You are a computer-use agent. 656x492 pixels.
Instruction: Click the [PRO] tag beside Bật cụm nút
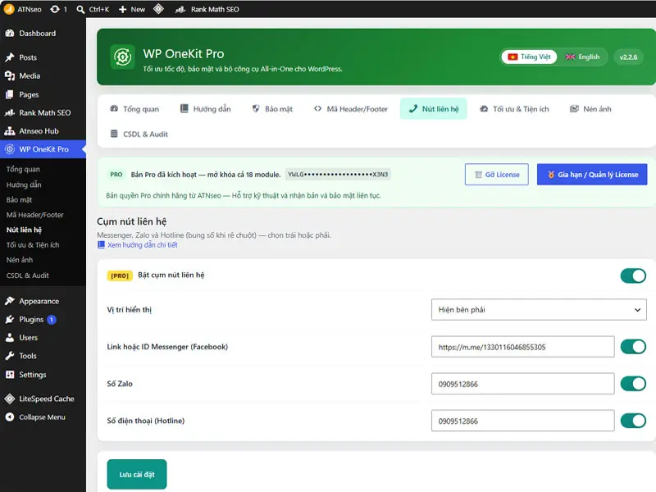point(120,276)
